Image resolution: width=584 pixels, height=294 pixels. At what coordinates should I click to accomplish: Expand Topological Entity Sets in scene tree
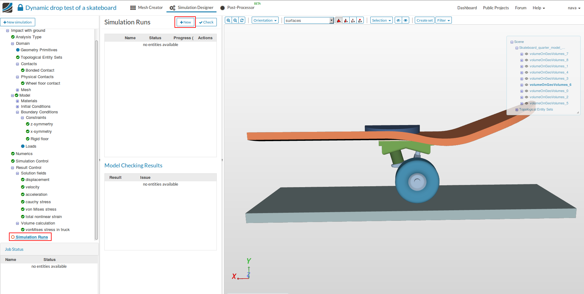[517, 110]
